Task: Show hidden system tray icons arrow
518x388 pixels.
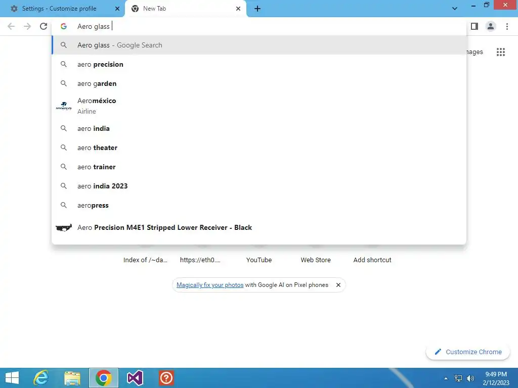Action: click(x=446, y=378)
